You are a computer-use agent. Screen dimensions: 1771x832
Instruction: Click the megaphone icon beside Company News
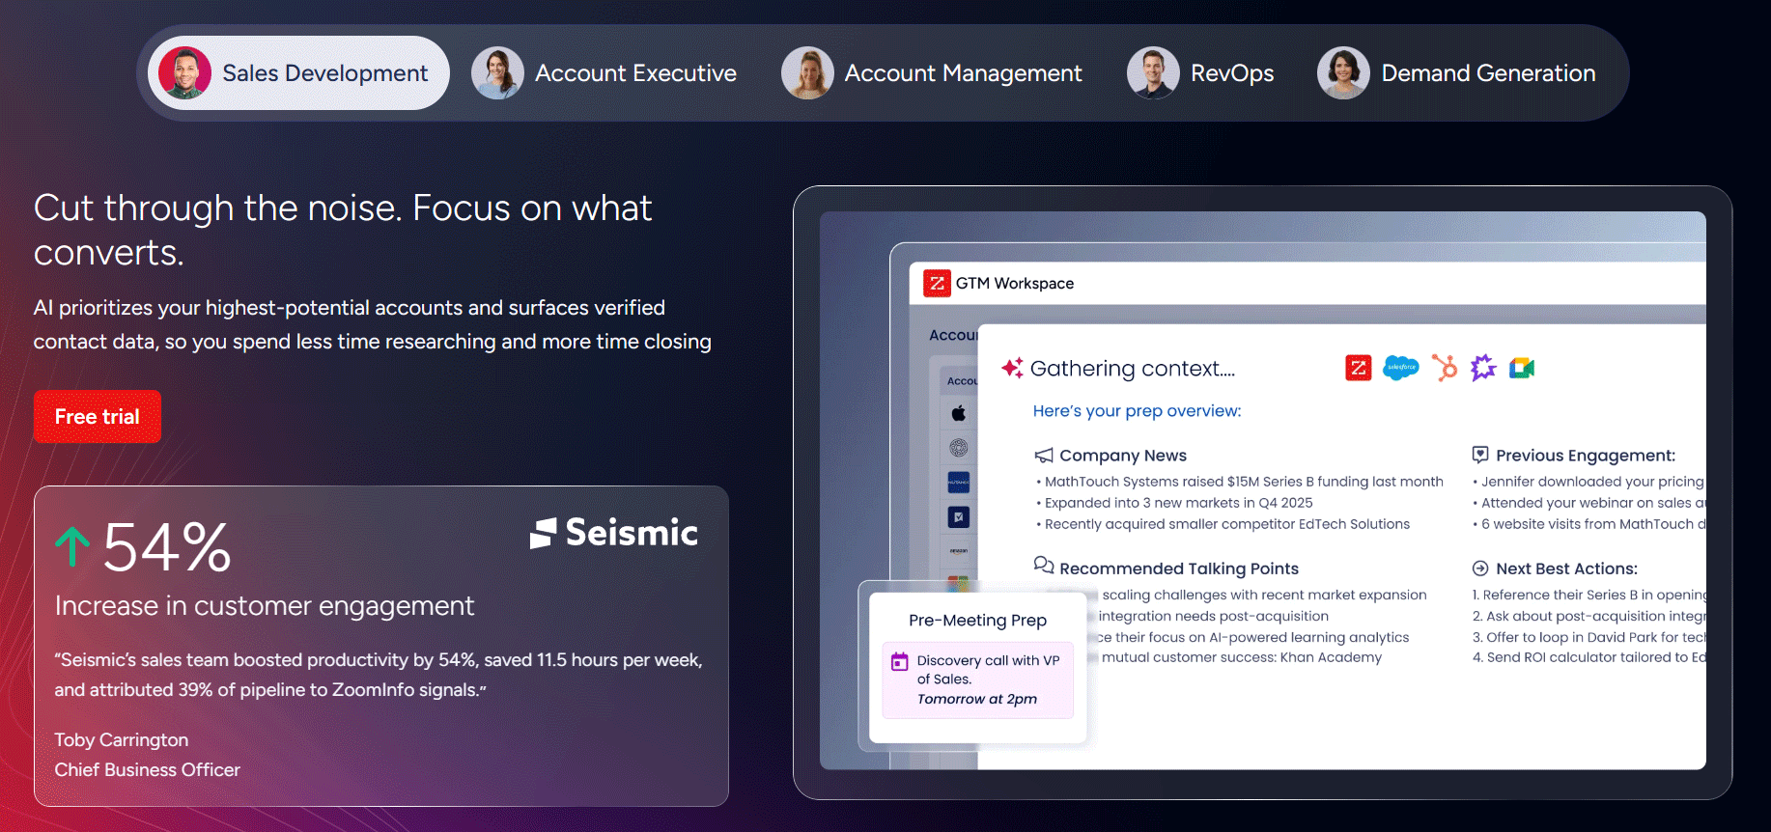pyautogui.click(x=1044, y=456)
